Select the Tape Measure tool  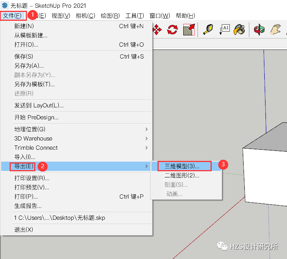208,30
